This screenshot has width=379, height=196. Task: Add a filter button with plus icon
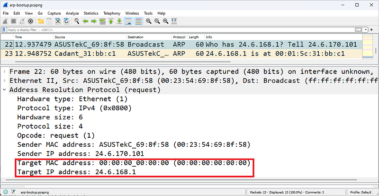coord(371,30)
